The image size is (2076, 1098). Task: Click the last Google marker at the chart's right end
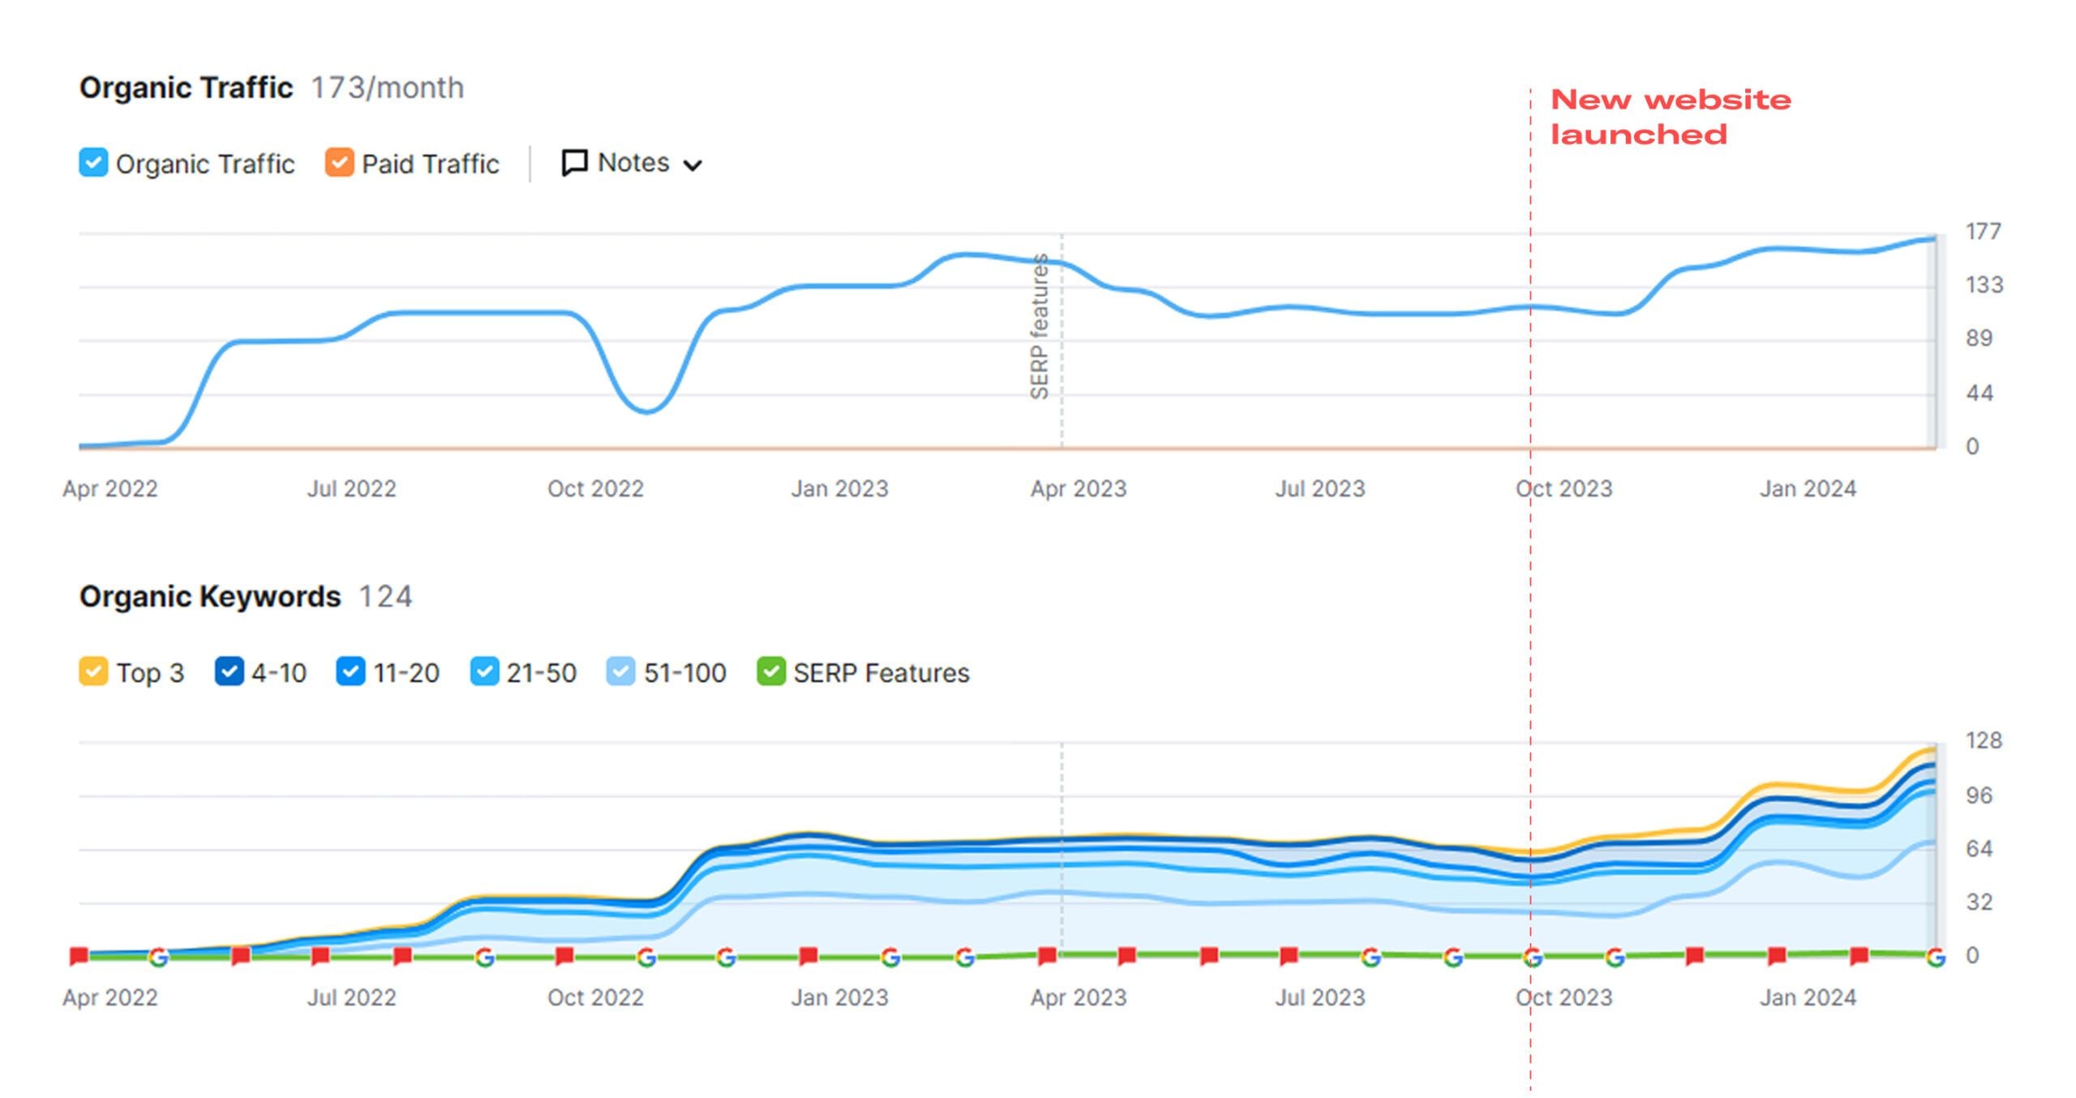click(1936, 958)
